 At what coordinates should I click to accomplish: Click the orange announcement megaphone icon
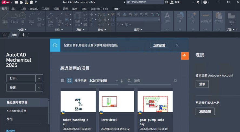tap(185, 56)
